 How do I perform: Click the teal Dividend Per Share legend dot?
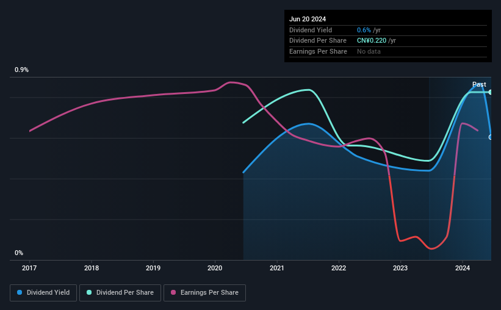coord(89,292)
